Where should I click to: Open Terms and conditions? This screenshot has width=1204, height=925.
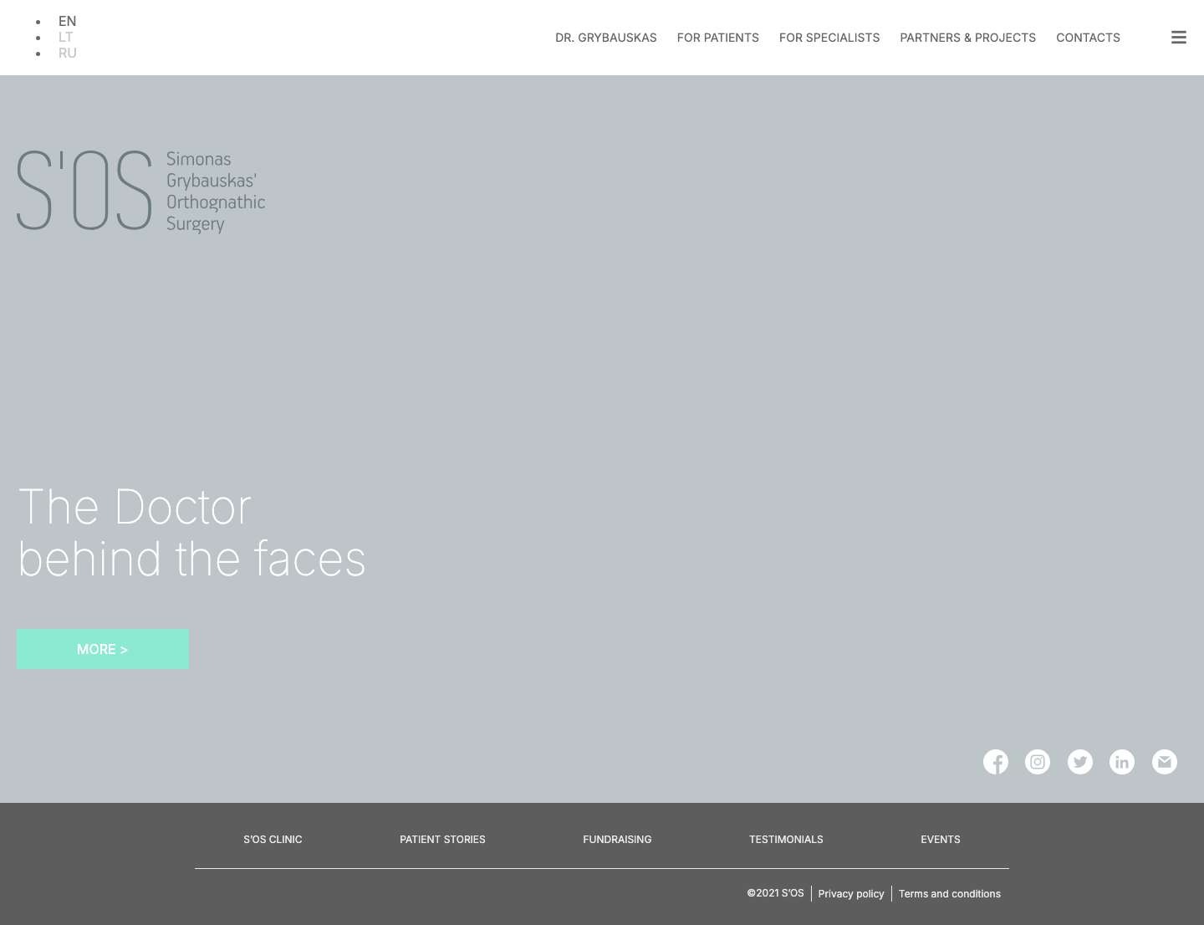point(950,893)
